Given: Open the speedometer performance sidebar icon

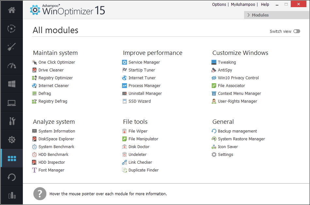Looking at the screenshot, I should (x=11, y=66).
